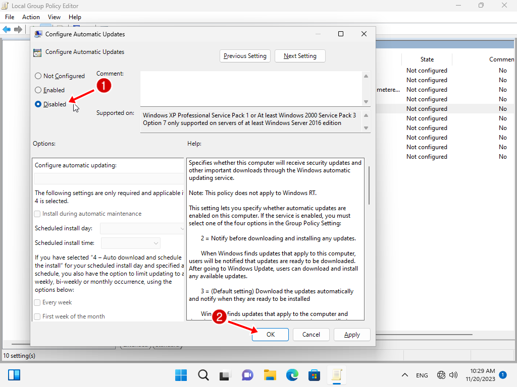This screenshot has height=387, width=517.
Task: Open the Windows Start menu
Action: tap(181, 375)
